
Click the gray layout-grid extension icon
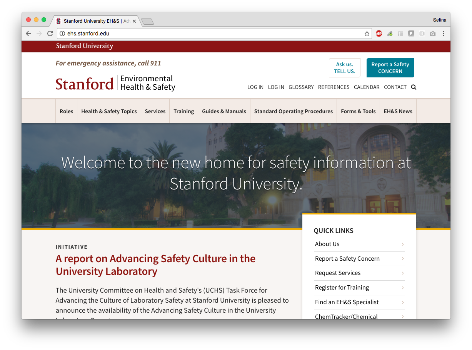pos(400,33)
